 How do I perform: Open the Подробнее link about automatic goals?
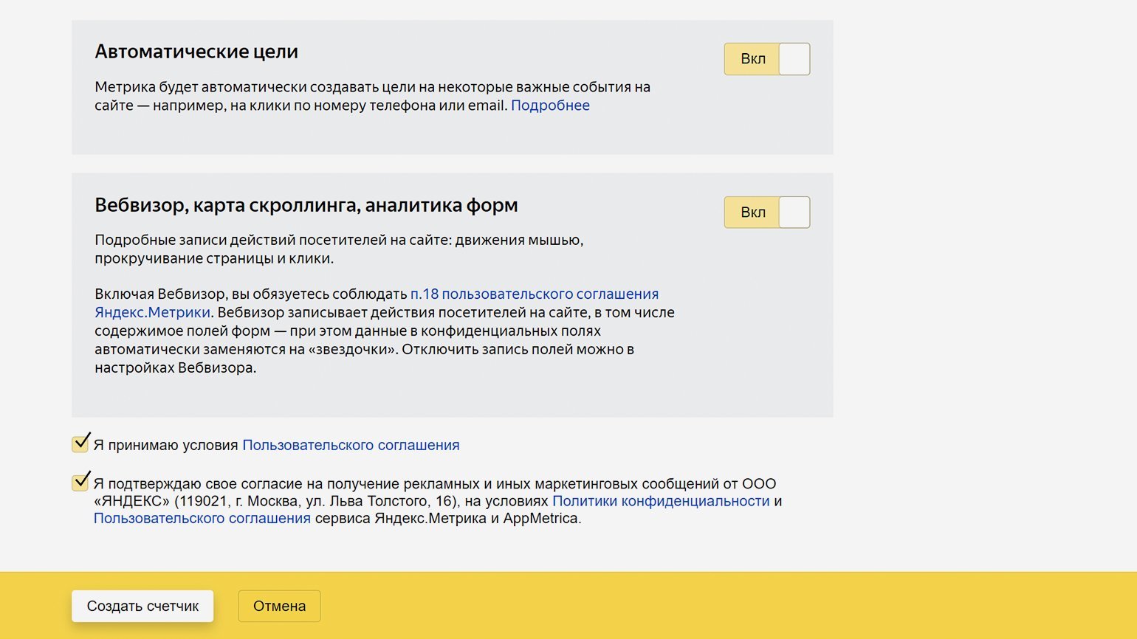(x=550, y=106)
